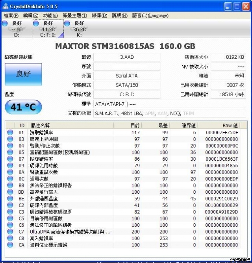
Task: Click the 傳輸模式 field showing SATA/150
Action: click(x=127, y=85)
